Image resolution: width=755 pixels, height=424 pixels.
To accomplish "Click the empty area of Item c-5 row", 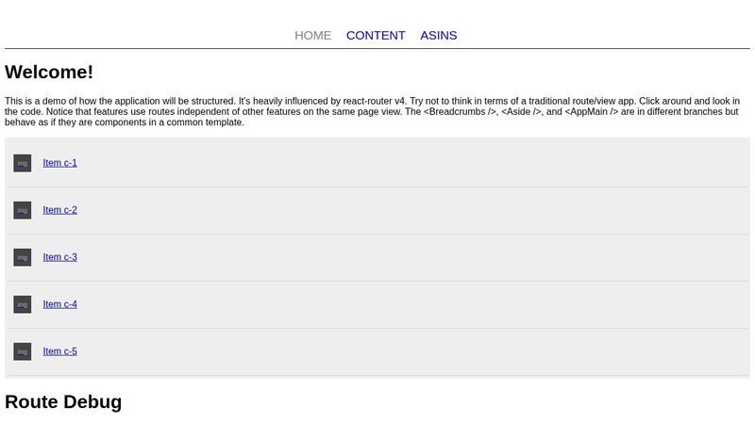I will click(x=425, y=351).
